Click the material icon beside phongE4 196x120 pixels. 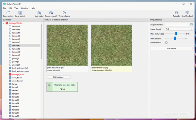10,65
